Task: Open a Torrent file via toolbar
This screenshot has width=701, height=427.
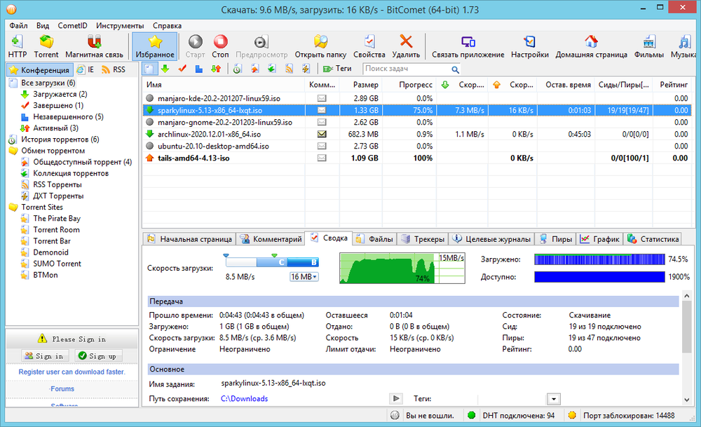Action: pos(46,46)
